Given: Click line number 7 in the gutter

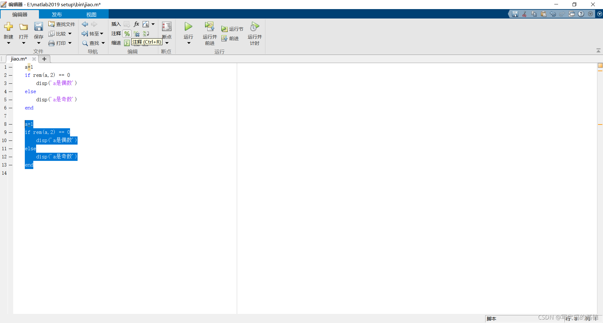Looking at the screenshot, I should (5, 116).
